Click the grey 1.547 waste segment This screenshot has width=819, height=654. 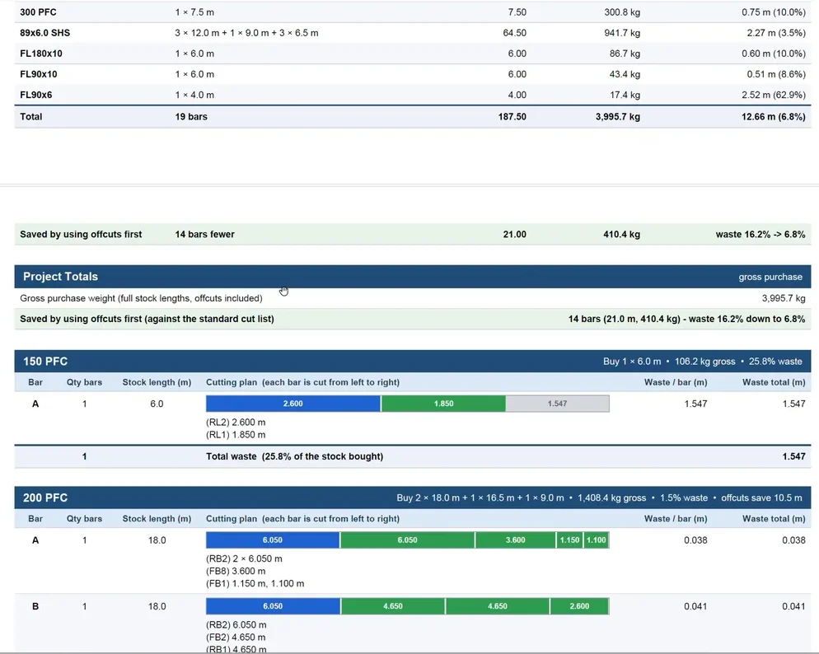click(557, 404)
